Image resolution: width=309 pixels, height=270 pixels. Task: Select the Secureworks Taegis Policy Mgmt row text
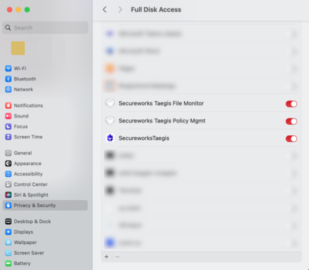tap(162, 120)
